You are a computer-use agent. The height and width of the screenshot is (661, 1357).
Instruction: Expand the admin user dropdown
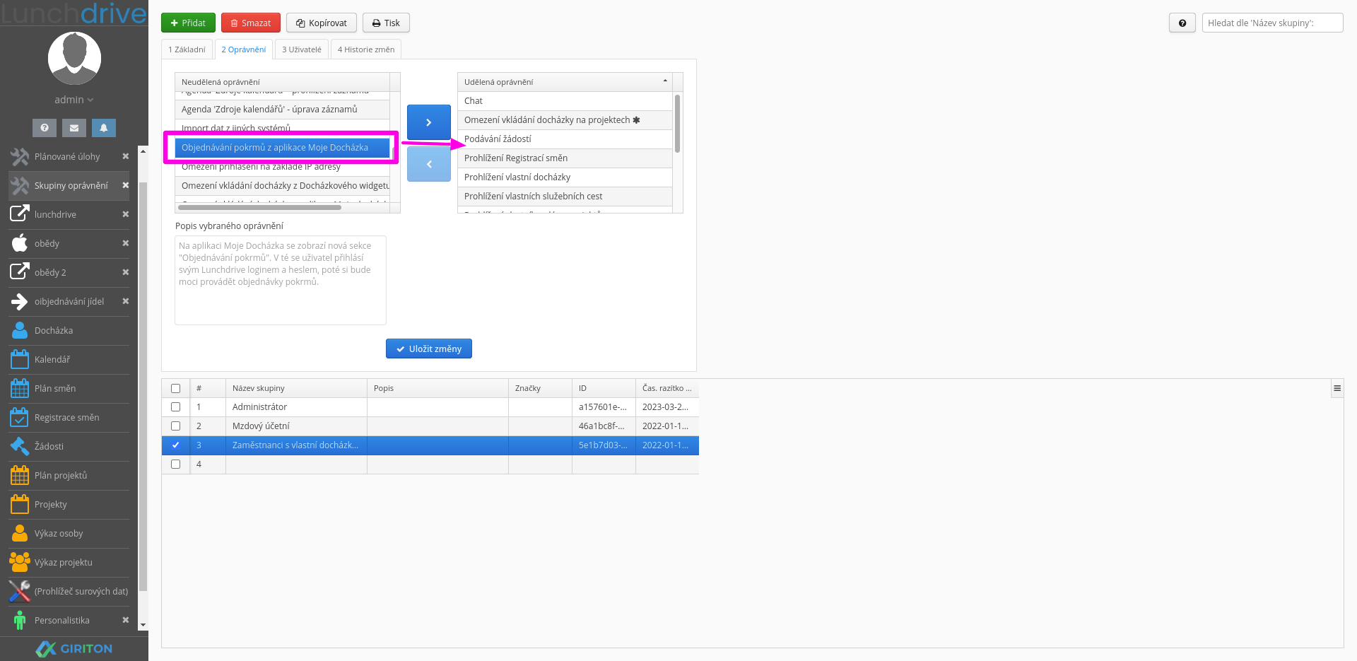(74, 100)
